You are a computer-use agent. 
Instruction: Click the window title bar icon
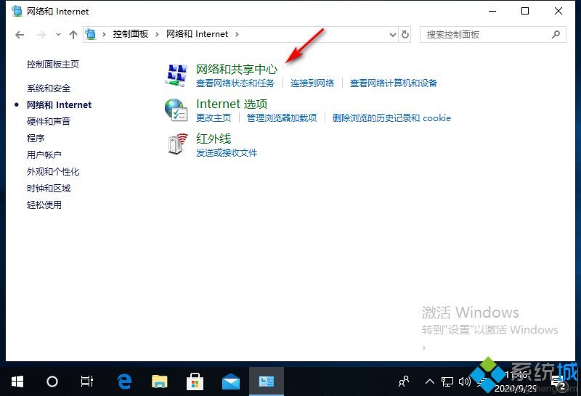pos(17,11)
